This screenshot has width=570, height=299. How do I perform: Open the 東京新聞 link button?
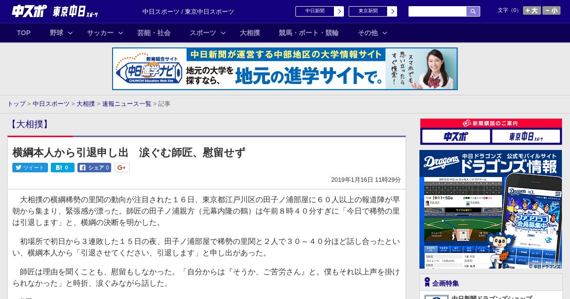click(373, 11)
